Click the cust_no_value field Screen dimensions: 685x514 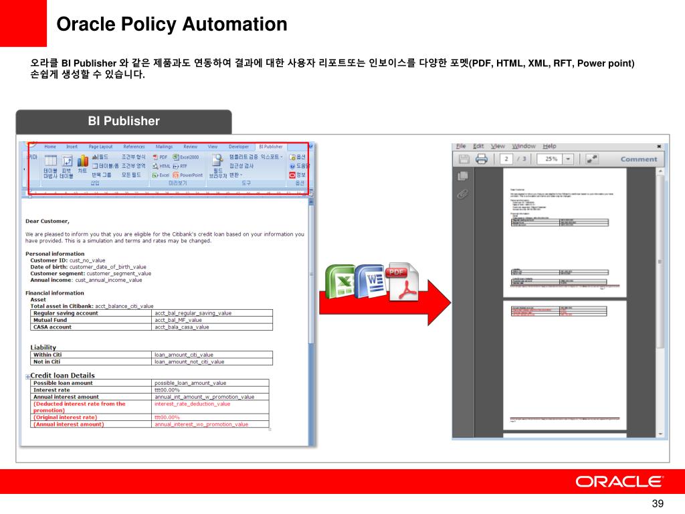[x=88, y=260]
